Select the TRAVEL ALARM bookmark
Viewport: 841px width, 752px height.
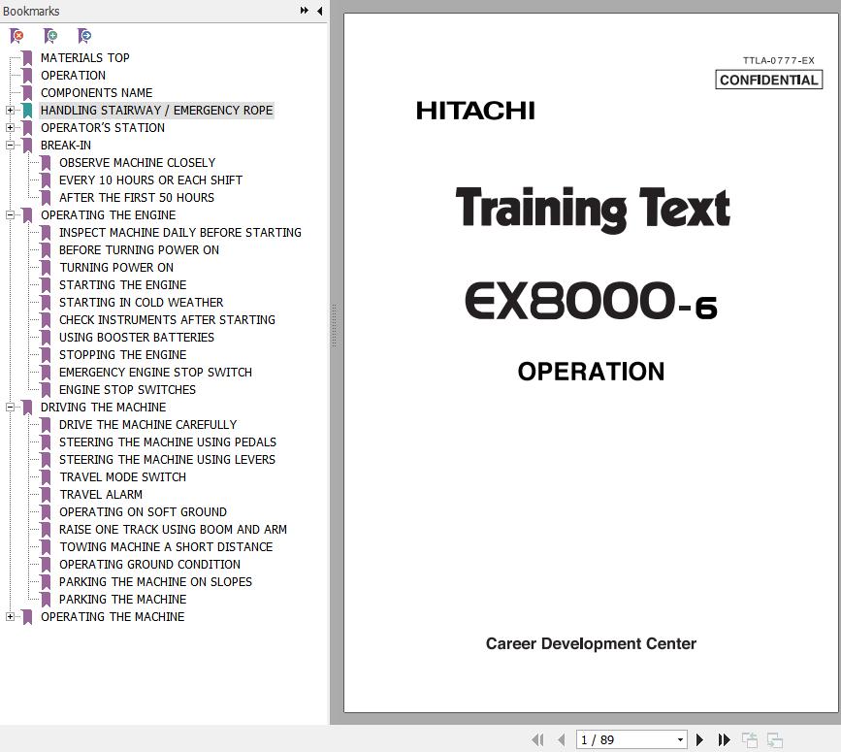tap(101, 495)
